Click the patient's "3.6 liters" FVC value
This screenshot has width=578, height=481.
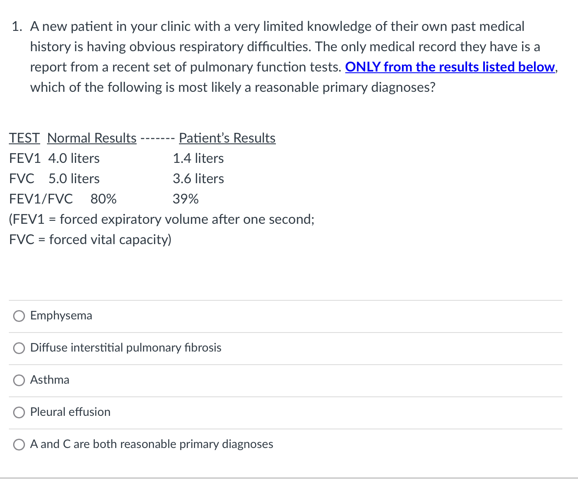point(198,179)
